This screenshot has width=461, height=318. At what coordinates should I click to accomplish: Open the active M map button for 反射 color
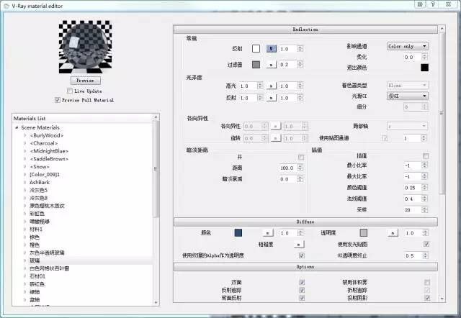tap(271, 49)
